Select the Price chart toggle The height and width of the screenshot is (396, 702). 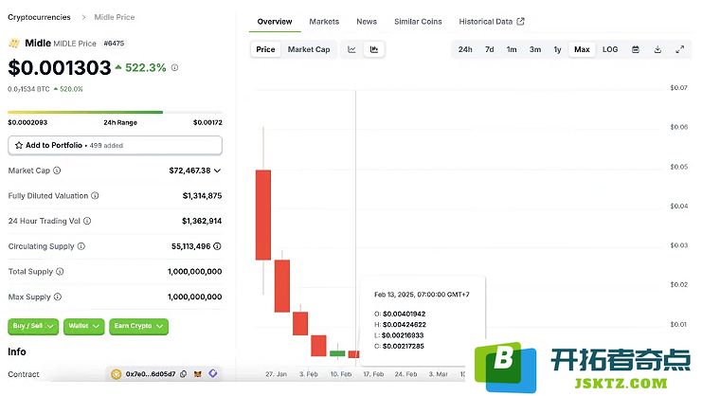[x=265, y=49]
